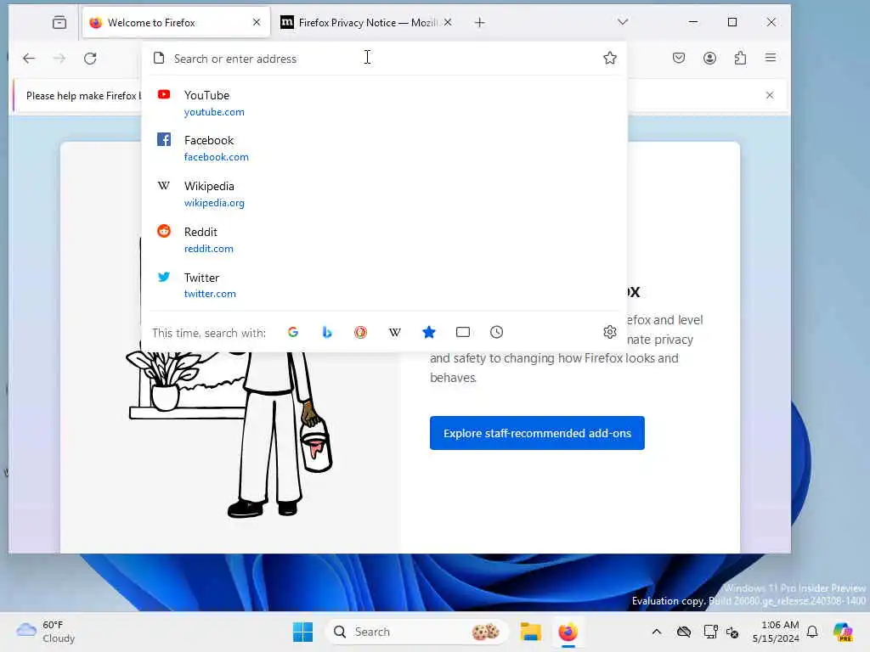The width and height of the screenshot is (870, 652).
Task: Open the Windows Start menu
Action: [x=303, y=632]
